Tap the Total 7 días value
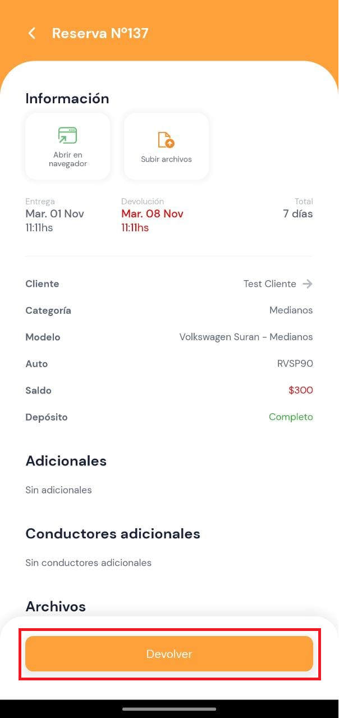 (x=297, y=214)
